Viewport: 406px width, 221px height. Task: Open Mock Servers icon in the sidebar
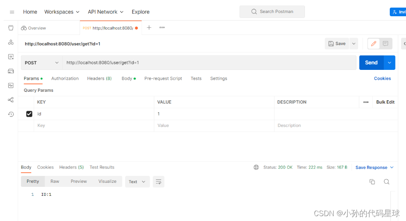click(11, 71)
